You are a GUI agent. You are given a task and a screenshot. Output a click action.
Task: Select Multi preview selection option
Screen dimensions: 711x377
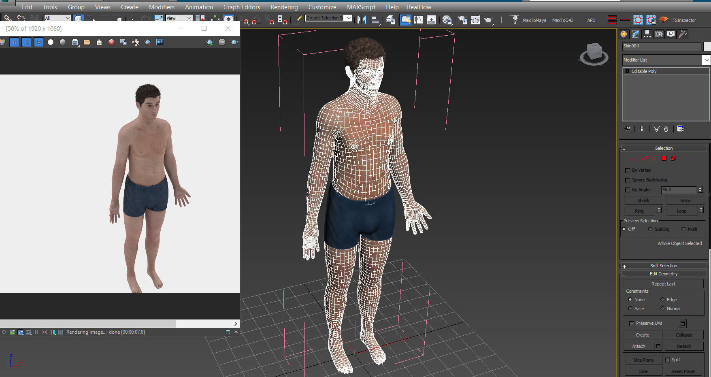[683, 229]
